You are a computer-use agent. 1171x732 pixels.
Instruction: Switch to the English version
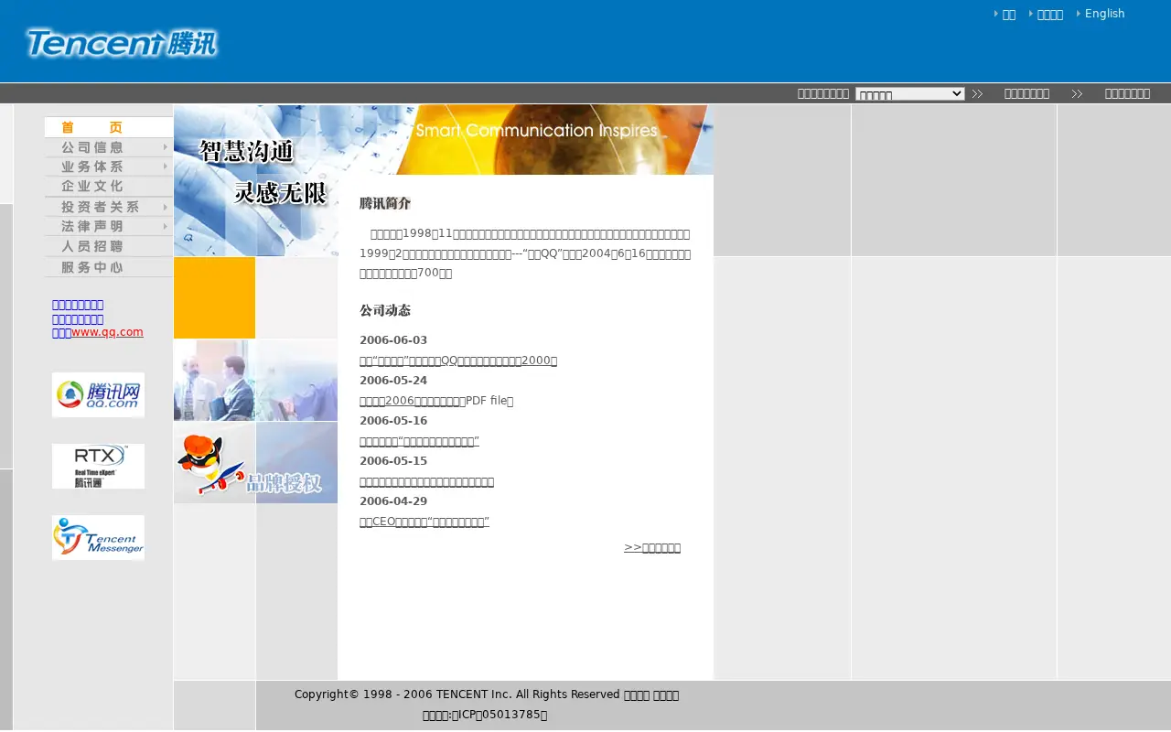pyautogui.click(x=1104, y=14)
